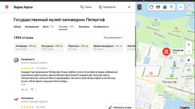Click Петергоф 5,0 map label
Screen dimensions: 195x109
[x=178, y=51]
